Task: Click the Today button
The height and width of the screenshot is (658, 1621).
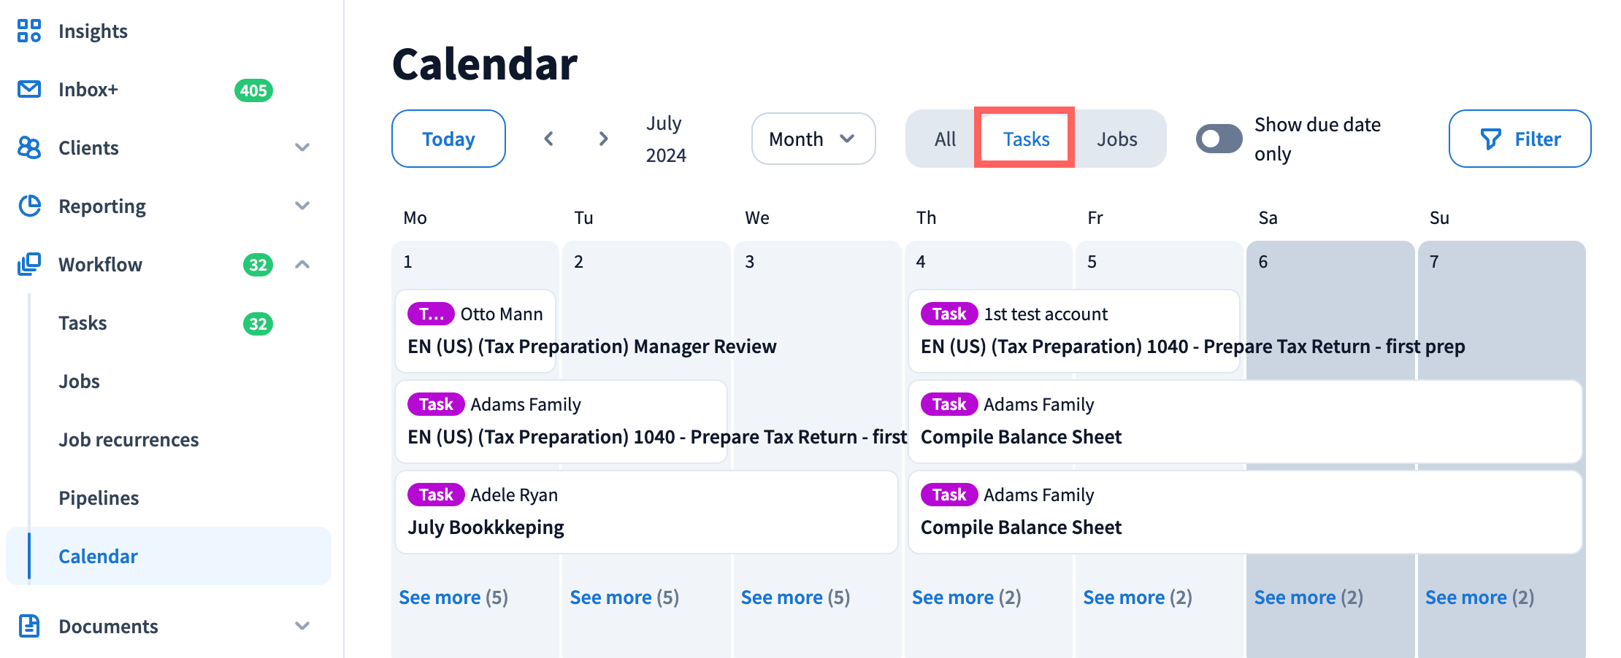Action: coord(448,139)
